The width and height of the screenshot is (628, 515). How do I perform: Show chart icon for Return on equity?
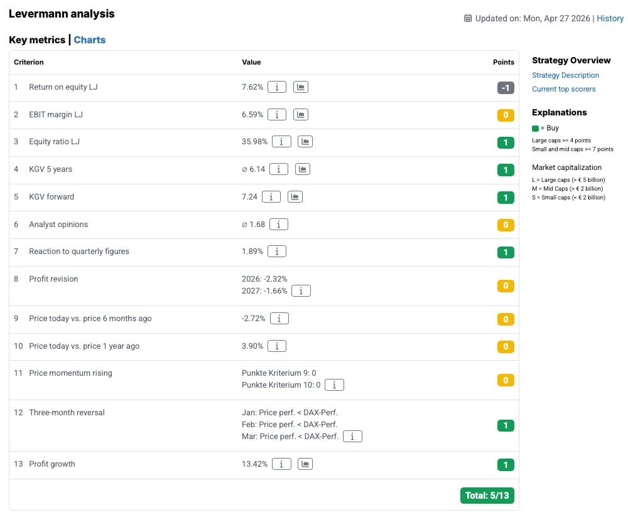301,87
